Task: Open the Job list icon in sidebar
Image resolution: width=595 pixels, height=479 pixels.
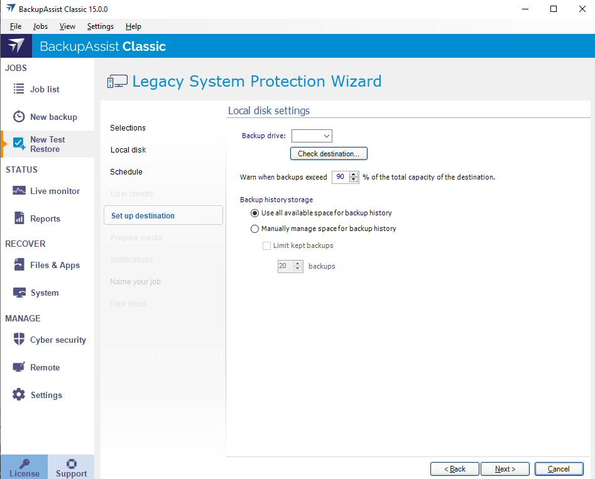Action: coord(19,89)
